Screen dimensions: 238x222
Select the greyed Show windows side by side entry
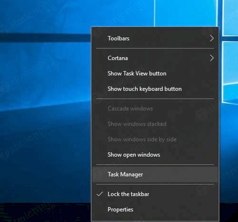(x=155, y=139)
